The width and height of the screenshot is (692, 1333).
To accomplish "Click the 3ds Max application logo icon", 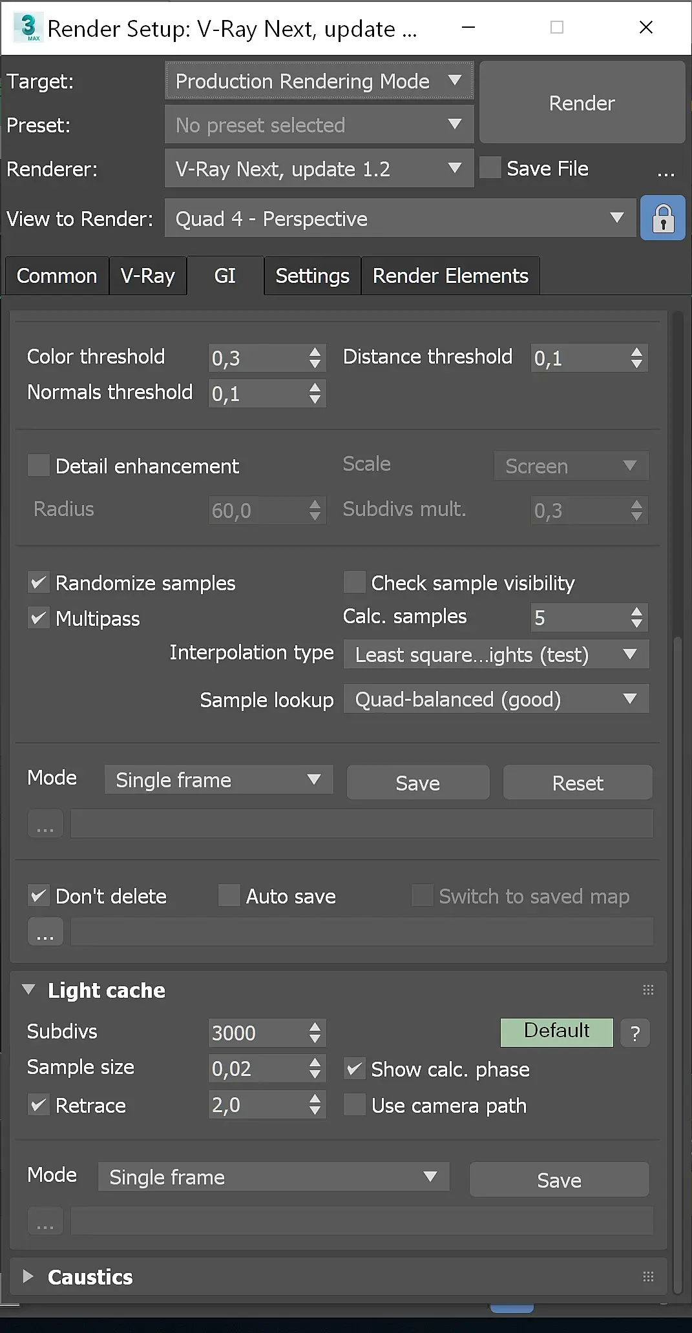I will point(28,28).
